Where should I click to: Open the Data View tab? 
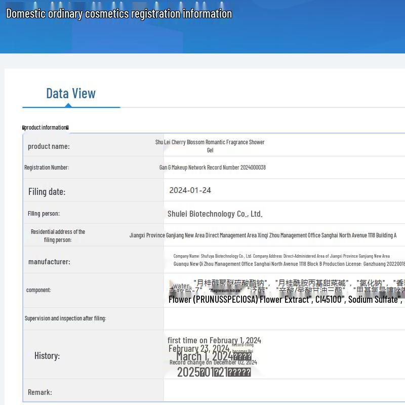[71, 93]
